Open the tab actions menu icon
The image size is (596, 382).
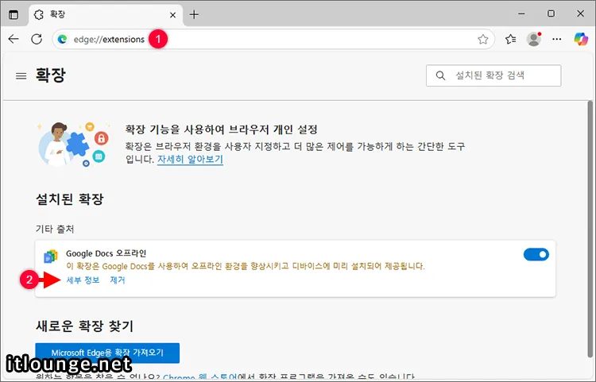tap(14, 15)
